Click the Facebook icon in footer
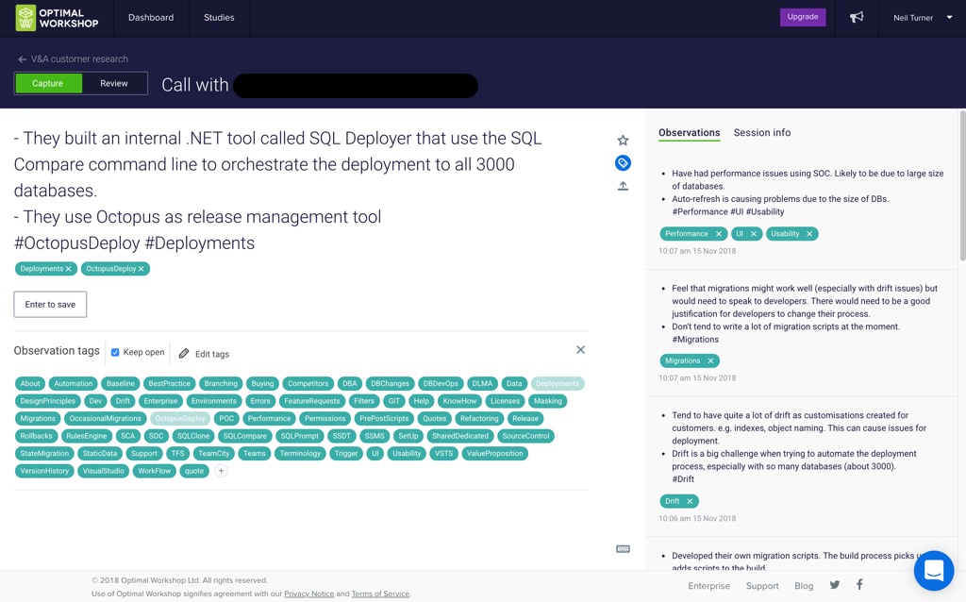The image size is (966, 602). pos(859,585)
